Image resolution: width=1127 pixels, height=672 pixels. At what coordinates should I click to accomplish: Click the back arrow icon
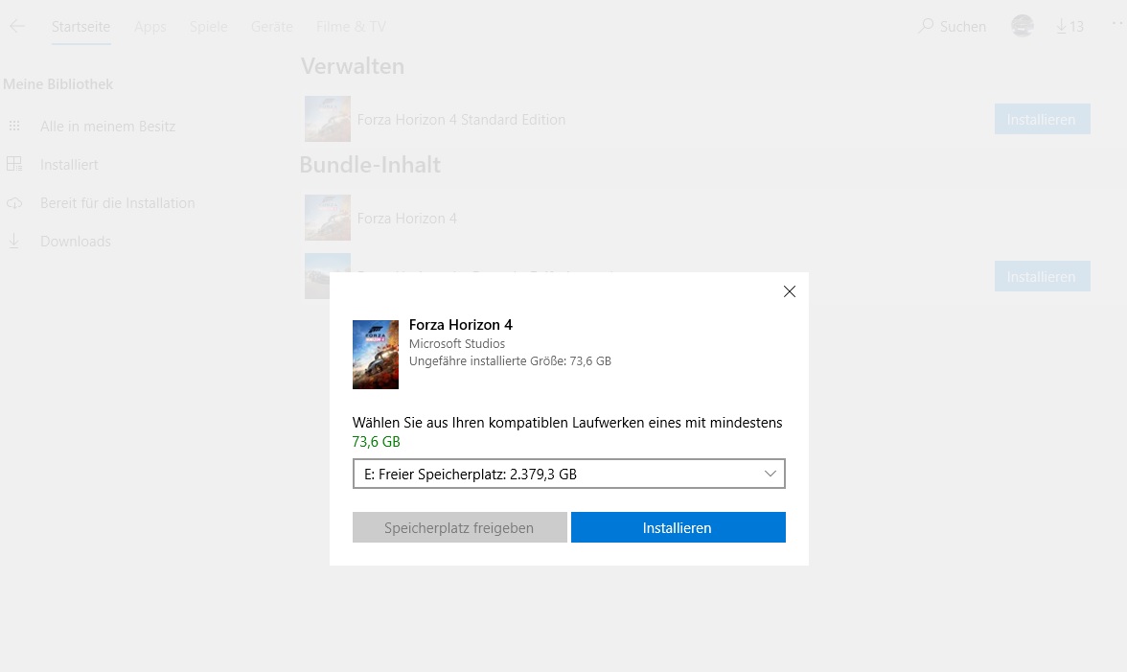click(x=17, y=27)
